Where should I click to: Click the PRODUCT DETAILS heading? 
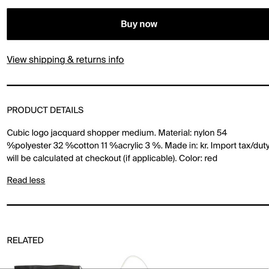pos(45,110)
